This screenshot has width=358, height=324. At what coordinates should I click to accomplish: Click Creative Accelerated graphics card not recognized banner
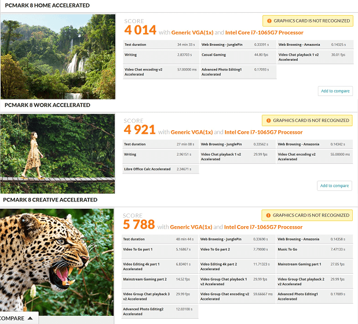pos(307,215)
